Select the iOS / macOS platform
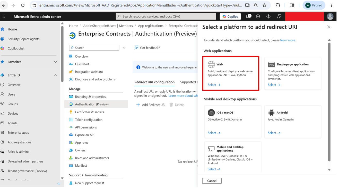 click(x=233, y=122)
